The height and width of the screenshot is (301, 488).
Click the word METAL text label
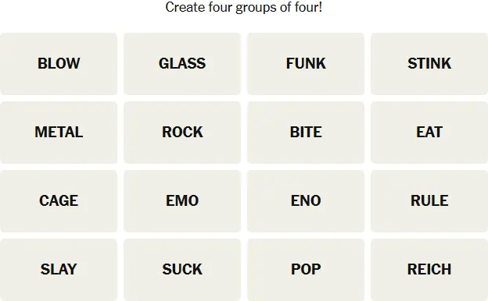59,133
